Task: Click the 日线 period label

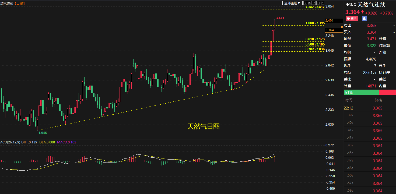Action: [x=19, y=3]
